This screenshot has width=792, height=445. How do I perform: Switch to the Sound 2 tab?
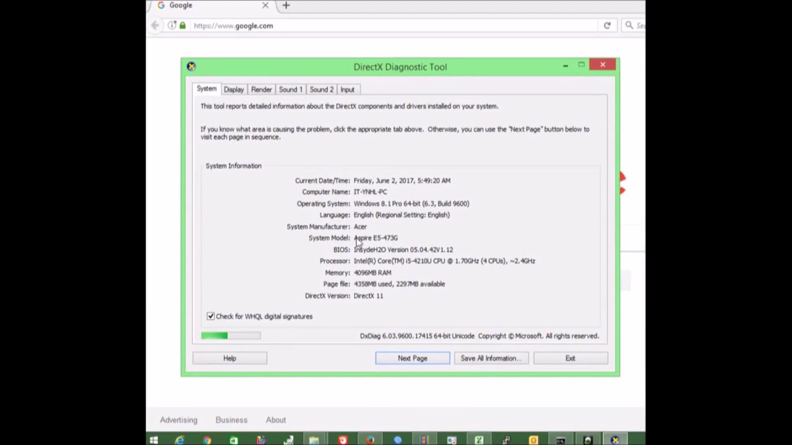(x=321, y=90)
